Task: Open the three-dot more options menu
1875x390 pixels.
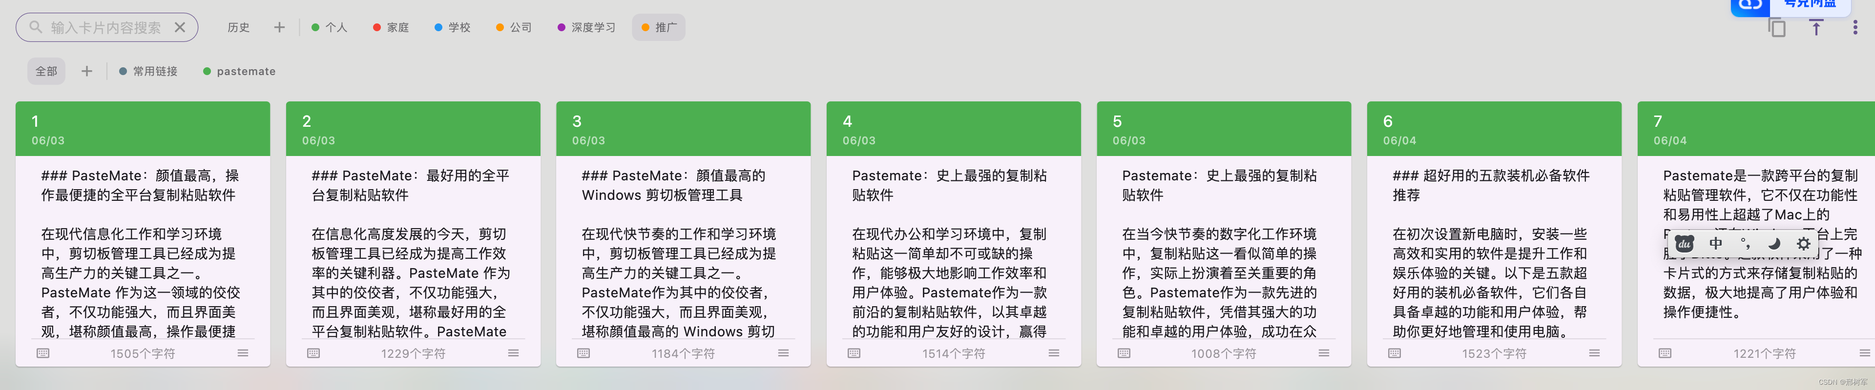Action: pyautogui.click(x=1855, y=27)
